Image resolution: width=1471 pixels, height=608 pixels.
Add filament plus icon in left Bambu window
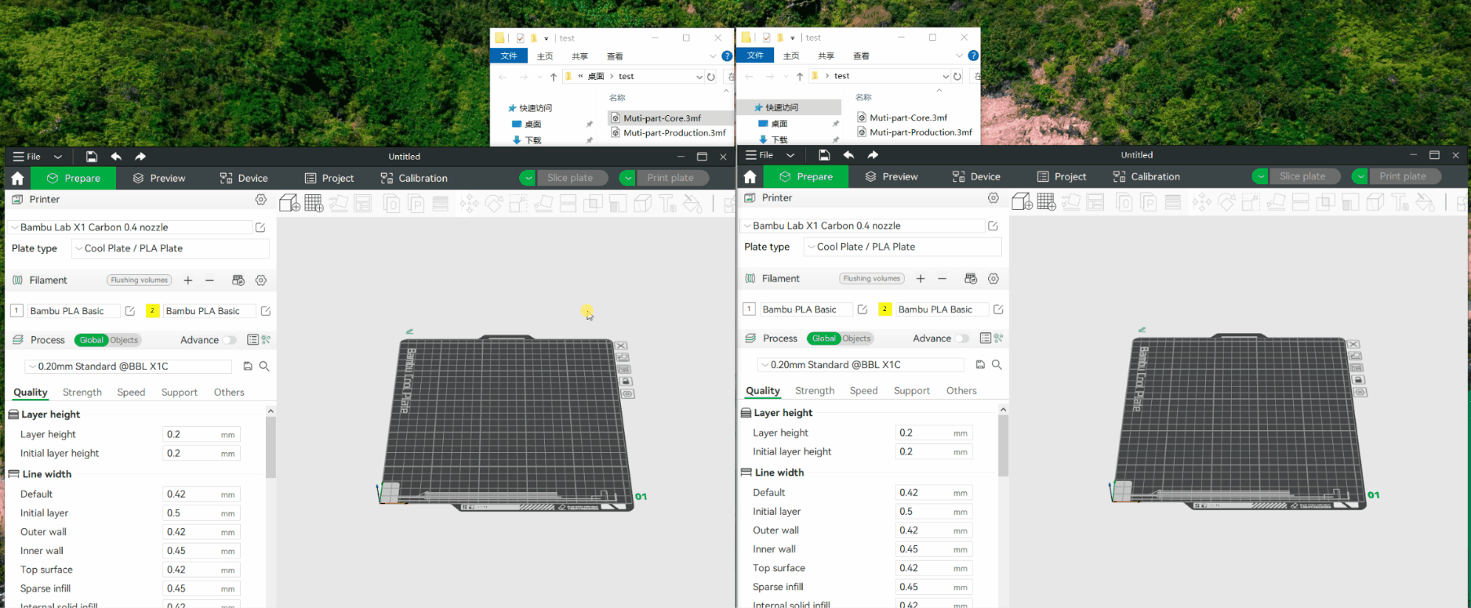pyautogui.click(x=188, y=280)
